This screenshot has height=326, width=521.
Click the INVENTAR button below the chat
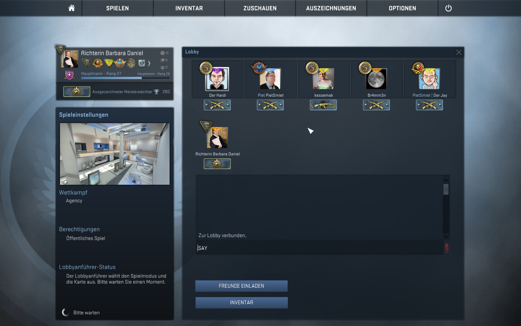point(242,303)
